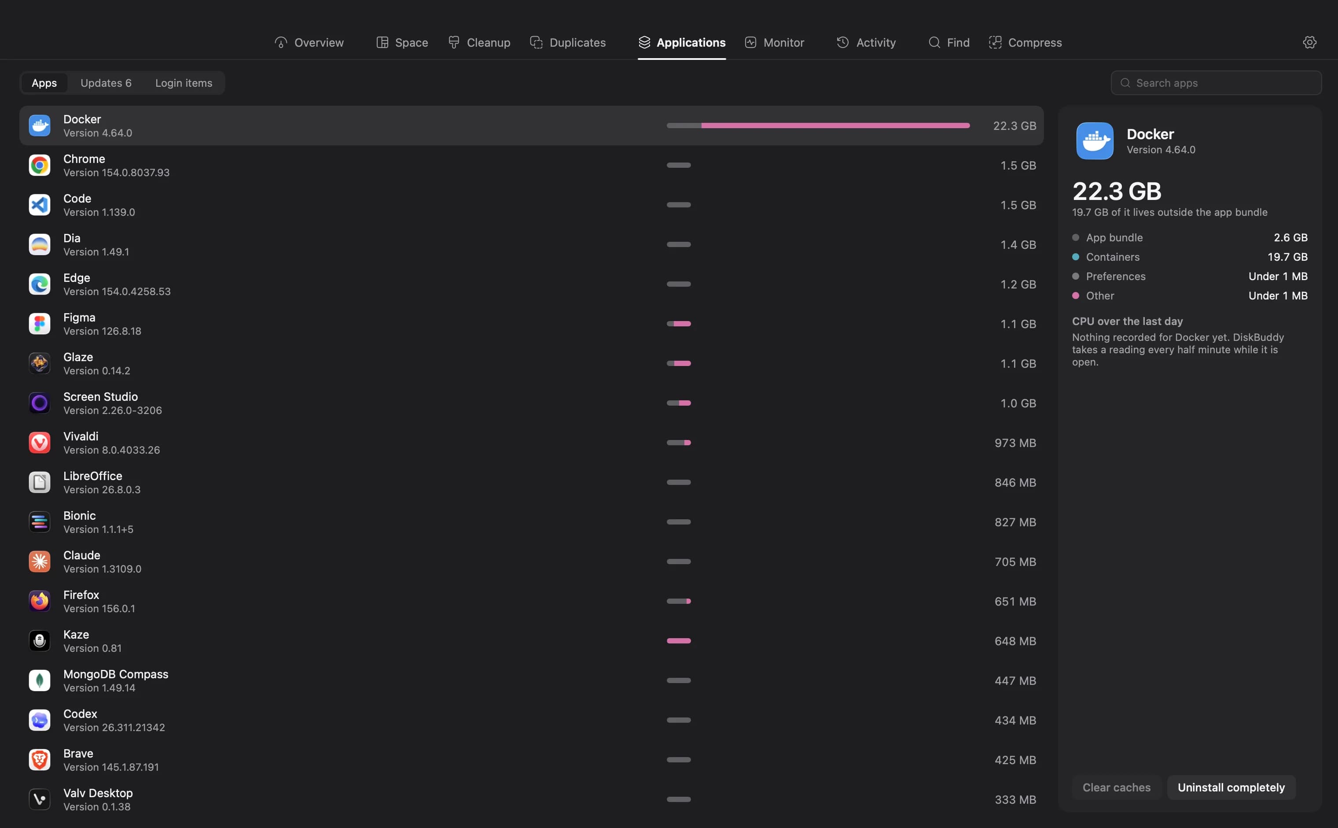1338x828 pixels.
Task: Show the Updates 6 segment
Action: point(106,83)
